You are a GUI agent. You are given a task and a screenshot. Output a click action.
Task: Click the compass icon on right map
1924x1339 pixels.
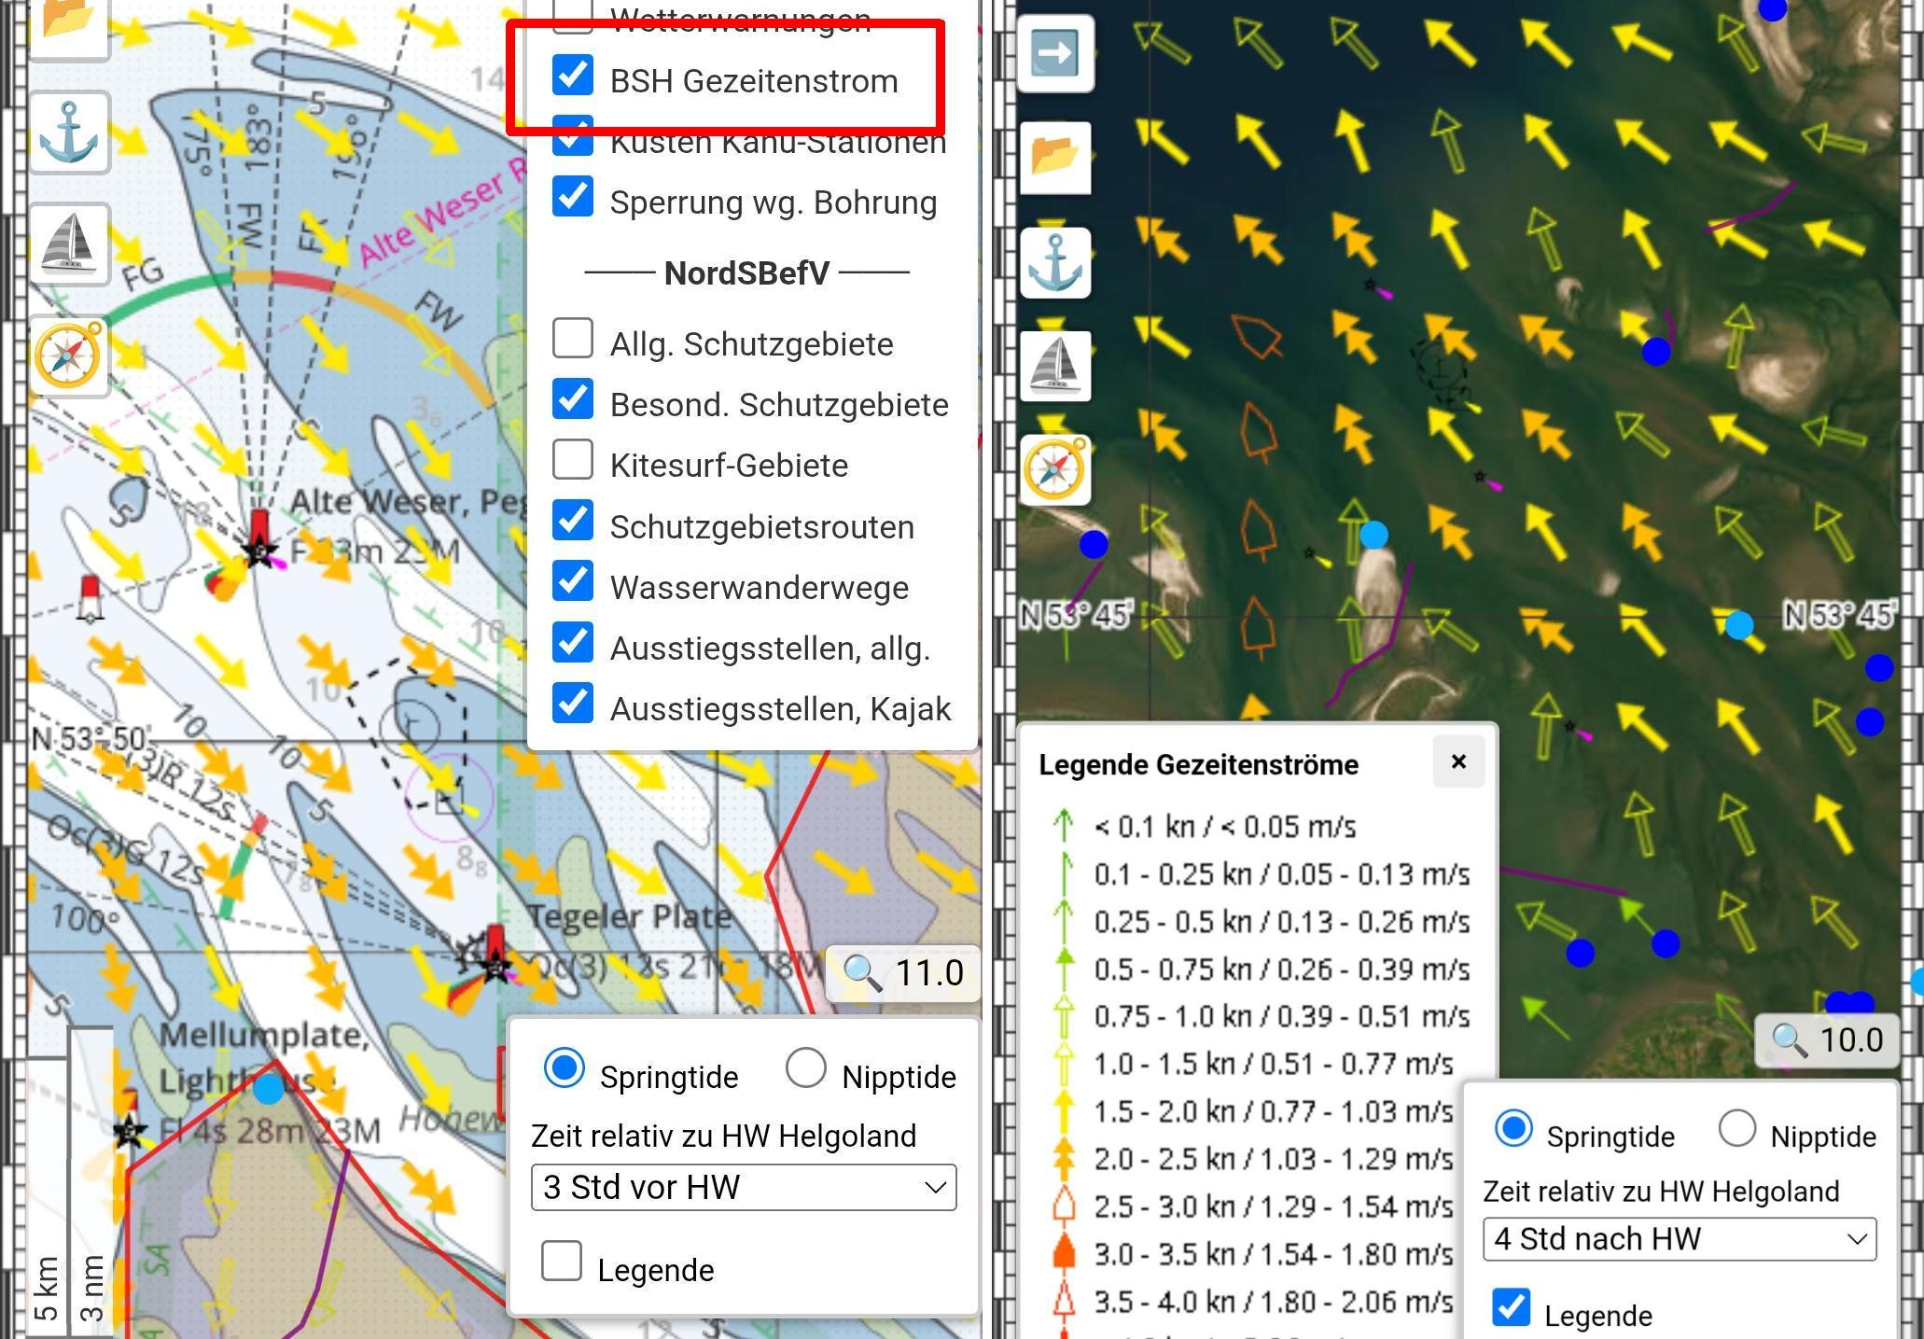point(1055,469)
